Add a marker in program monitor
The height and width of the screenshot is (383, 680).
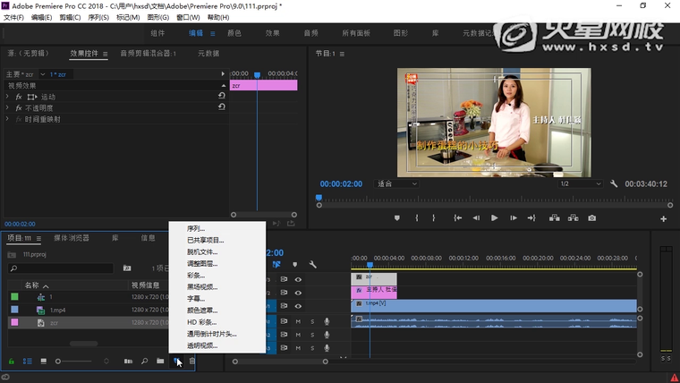pos(397,217)
